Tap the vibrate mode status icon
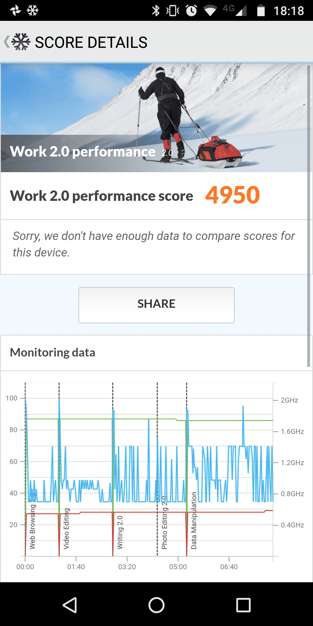This screenshot has height=626, width=313. [x=173, y=11]
